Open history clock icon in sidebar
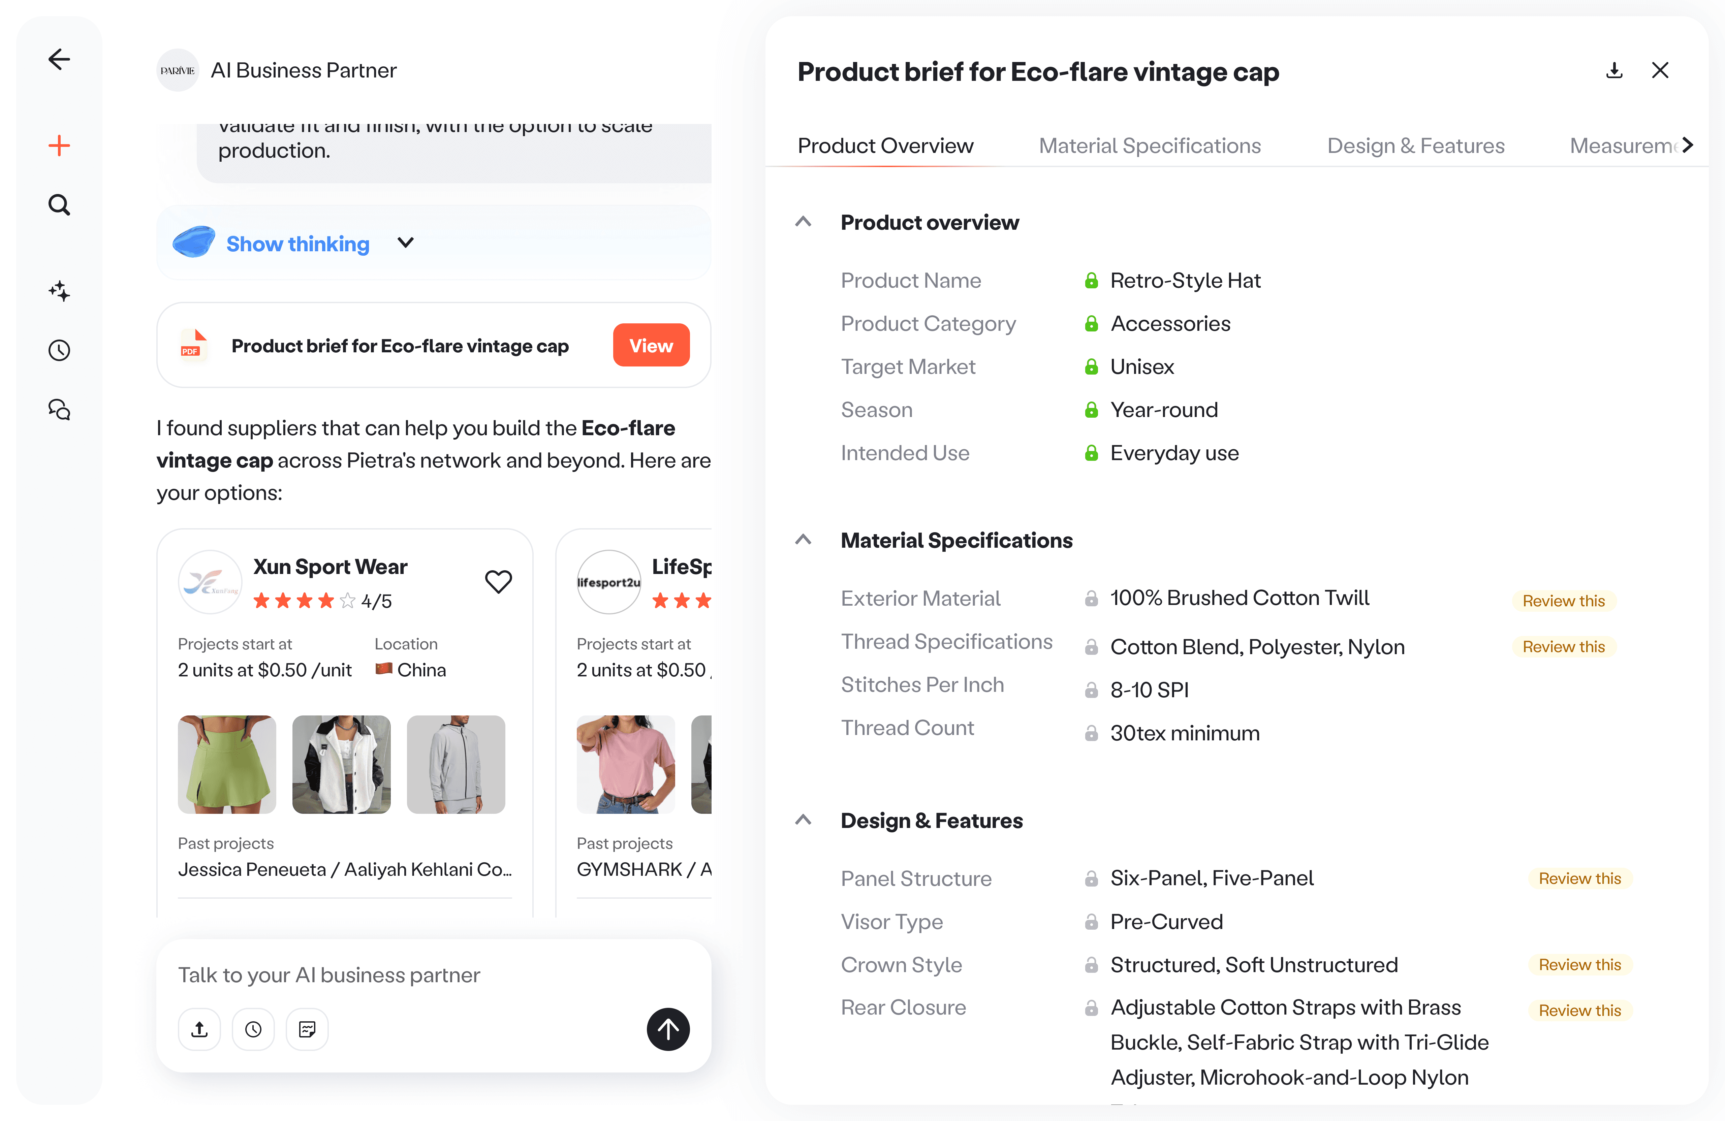The height and width of the screenshot is (1121, 1725). click(x=59, y=351)
